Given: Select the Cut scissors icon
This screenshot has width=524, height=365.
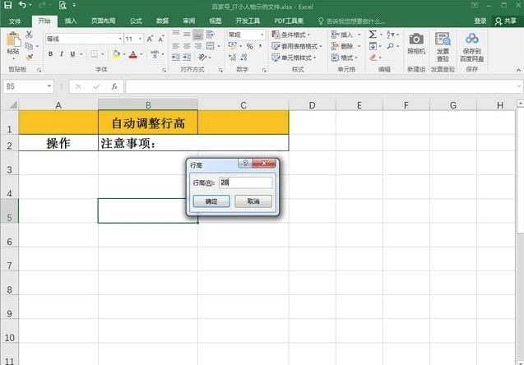Looking at the screenshot, I should coord(30,35).
